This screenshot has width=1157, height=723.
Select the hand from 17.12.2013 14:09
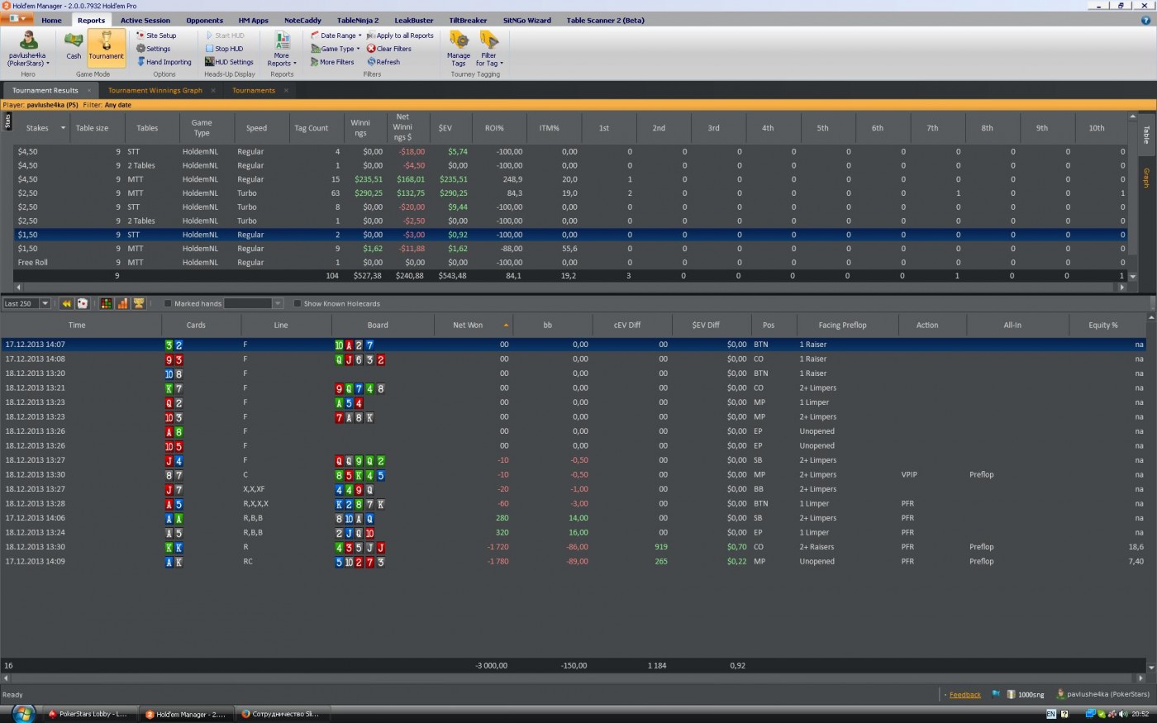[574, 562]
